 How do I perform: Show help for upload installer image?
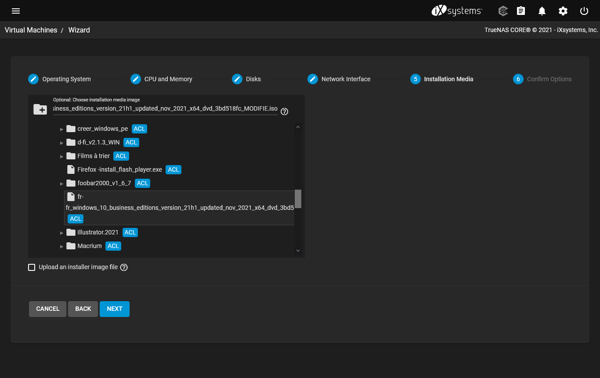(x=124, y=267)
